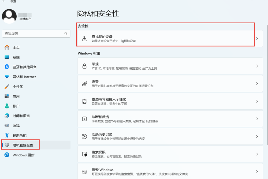Viewport: 268px width, 179px height.
Task: Go to 辅助功能 label in sidebar
Action: 20,135
